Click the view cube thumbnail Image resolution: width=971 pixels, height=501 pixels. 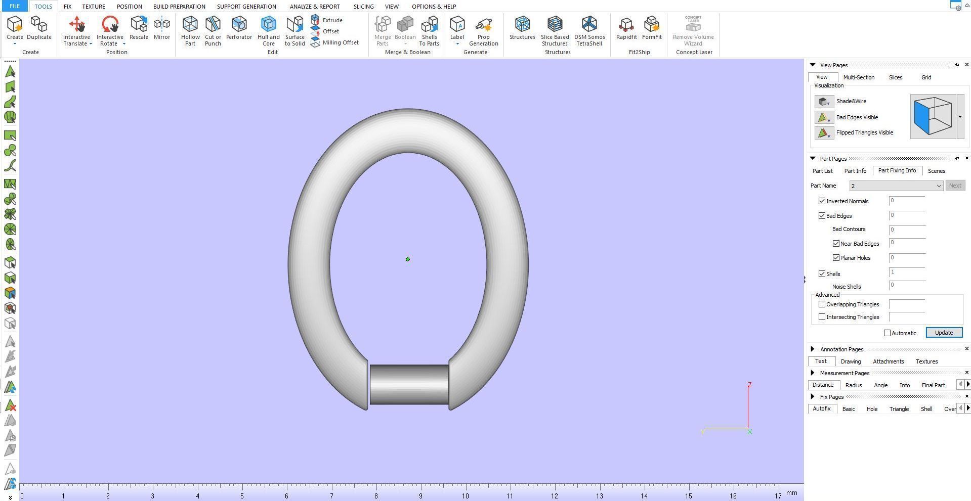[933, 117]
